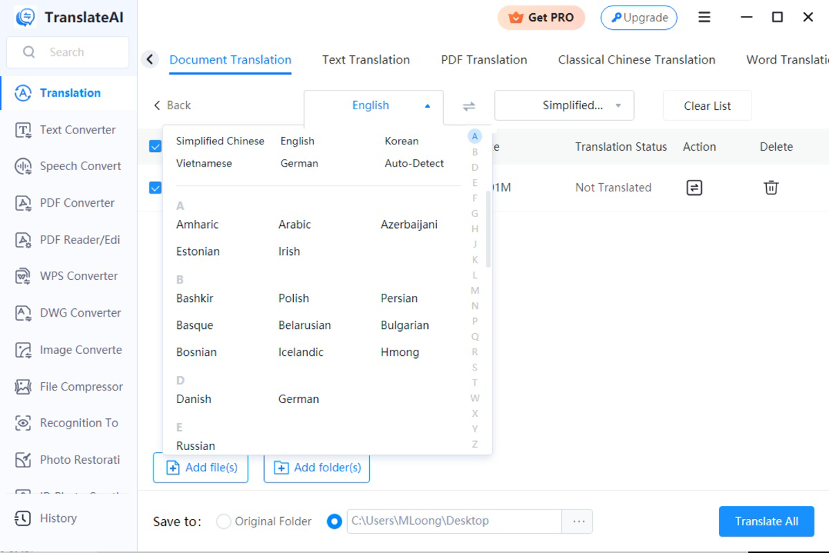Select Icelandic in the language list
The width and height of the screenshot is (829, 553).
[x=301, y=352]
